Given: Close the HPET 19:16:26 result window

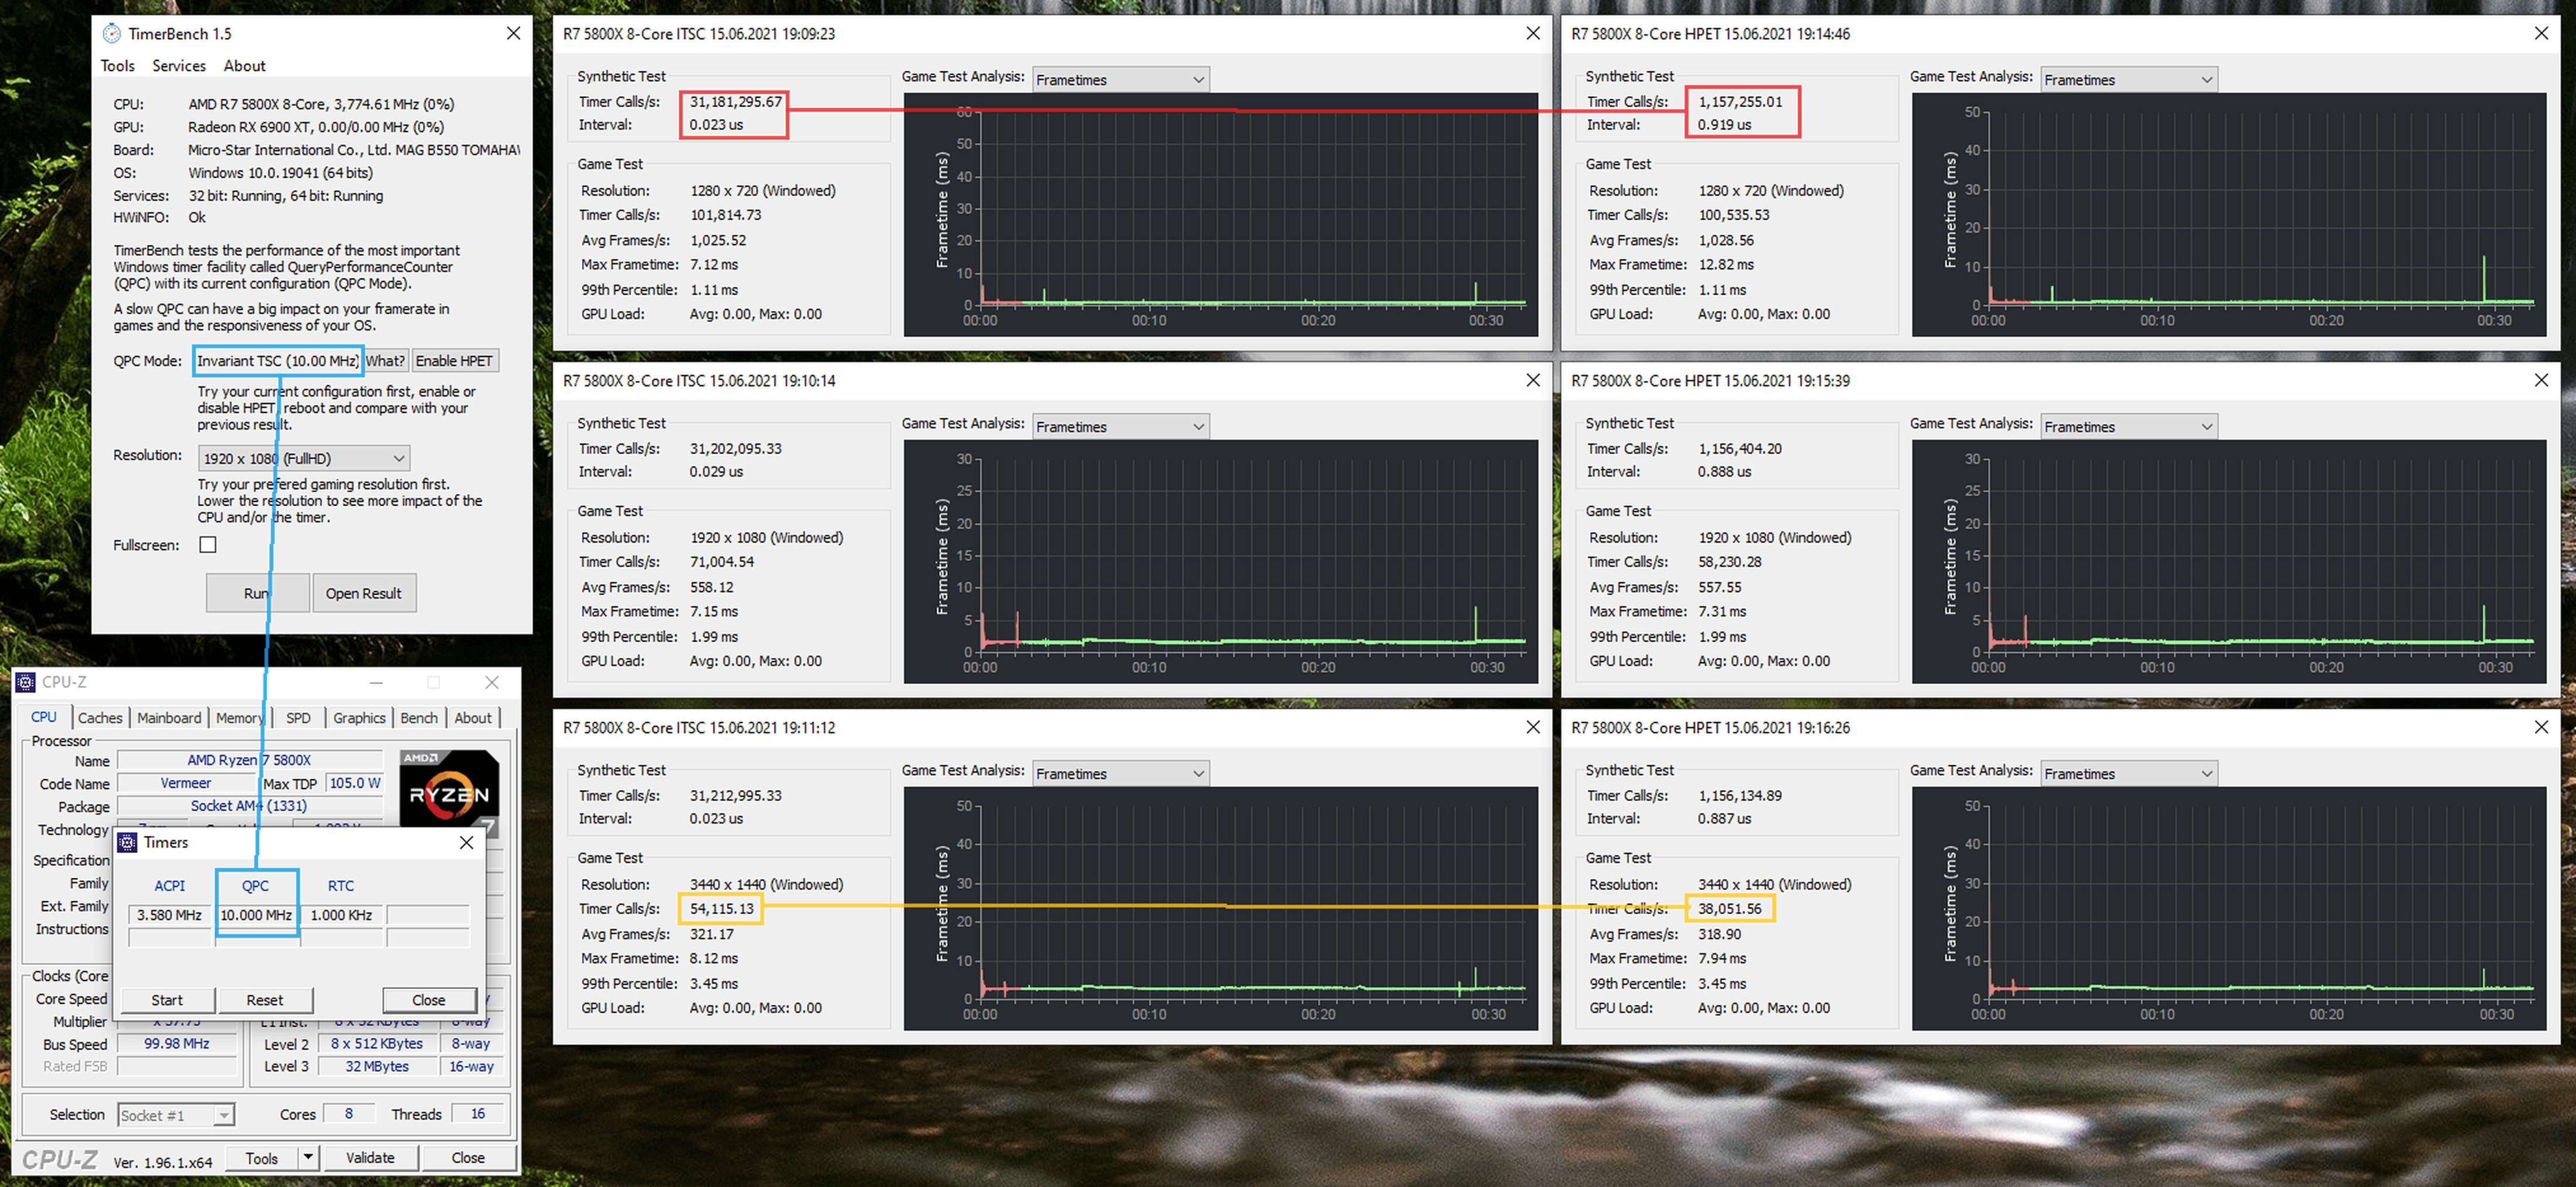Looking at the screenshot, I should pyautogui.click(x=2541, y=728).
